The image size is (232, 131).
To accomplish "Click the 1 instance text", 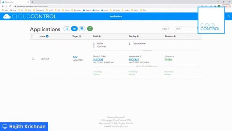I will (x=169, y=56).
